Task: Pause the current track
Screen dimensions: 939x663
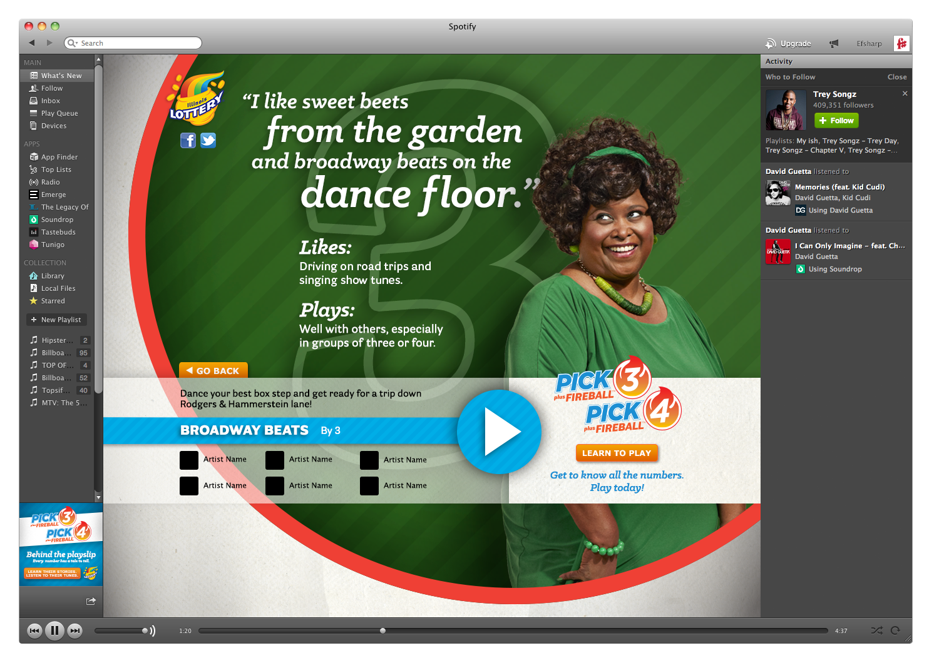Action: click(x=54, y=630)
